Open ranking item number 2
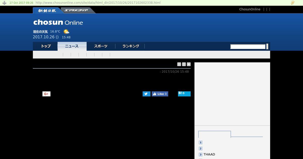This screenshot has height=159, width=303. coord(200,149)
